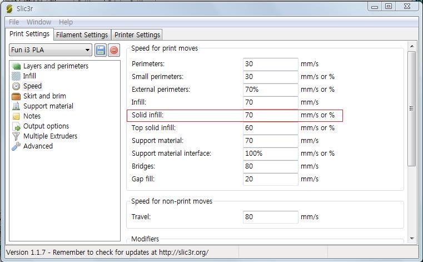
Task: Save the current preset with floppy disk icon
Action: pos(101,50)
